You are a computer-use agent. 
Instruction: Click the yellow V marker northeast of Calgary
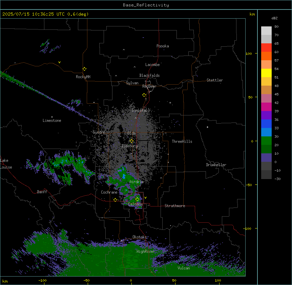click(145, 198)
